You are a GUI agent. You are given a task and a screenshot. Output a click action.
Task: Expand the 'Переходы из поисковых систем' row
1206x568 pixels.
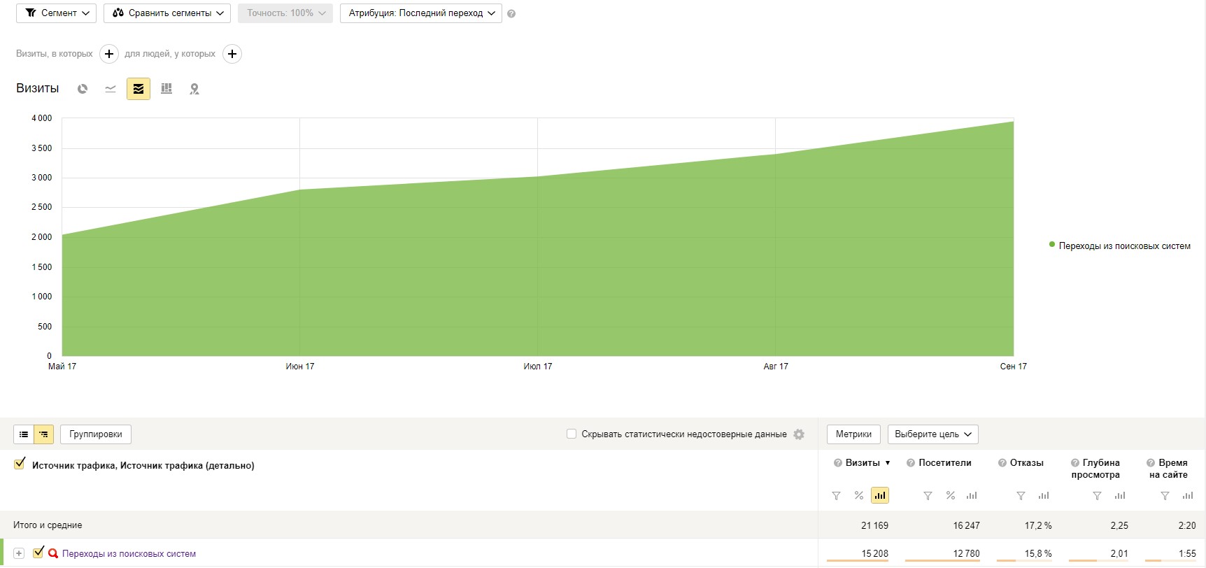(19, 553)
